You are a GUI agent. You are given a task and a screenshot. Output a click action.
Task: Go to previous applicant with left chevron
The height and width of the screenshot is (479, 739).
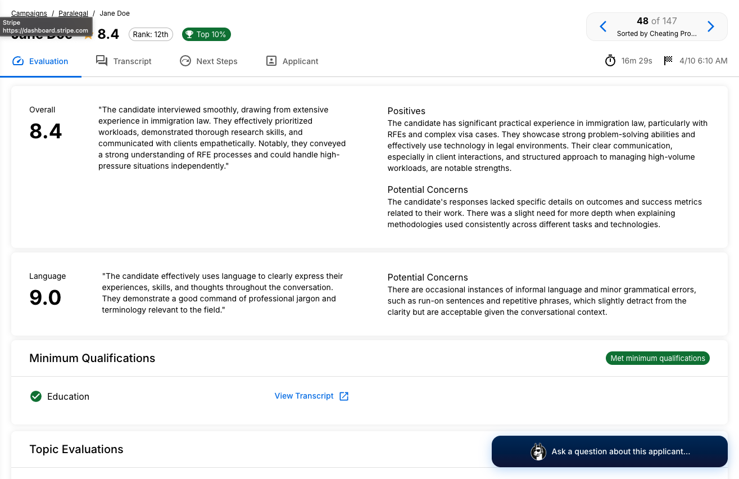coord(603,26)
